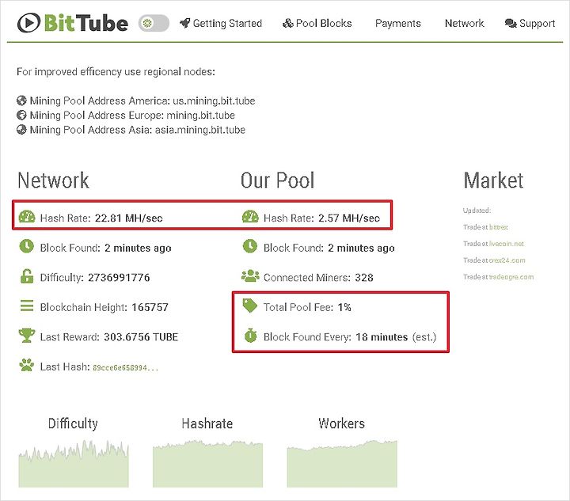Click the Updated: label under Market
The width and height of the screenshot is (570, 501).
(x=477, y=211)
